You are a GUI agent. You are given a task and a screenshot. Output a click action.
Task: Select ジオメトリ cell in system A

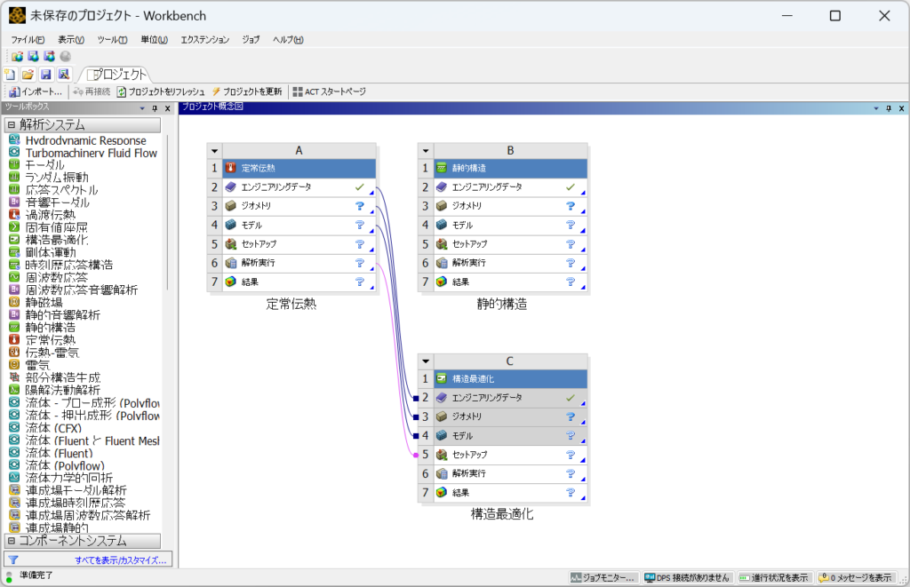point(299,206)
